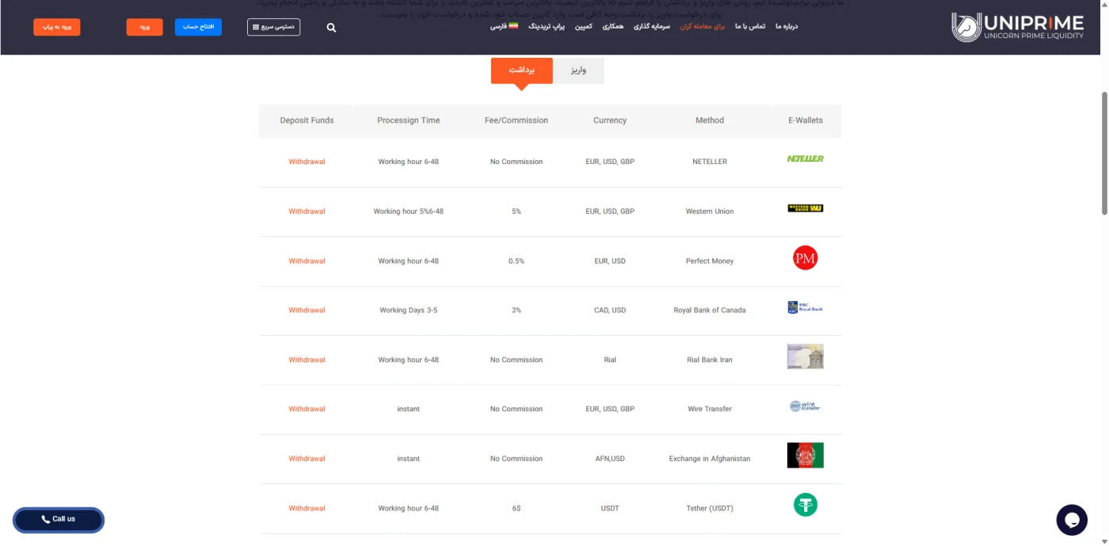Open the Farsi language selector
This screenshot has height=546, width=1109.
504,26
